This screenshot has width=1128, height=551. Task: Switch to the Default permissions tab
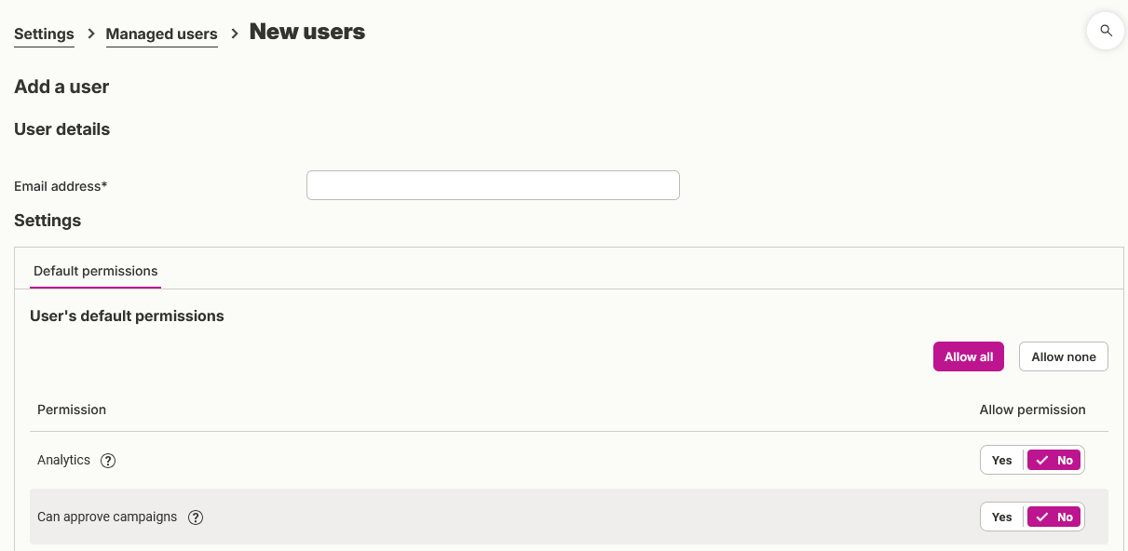(x=96, y=271)
